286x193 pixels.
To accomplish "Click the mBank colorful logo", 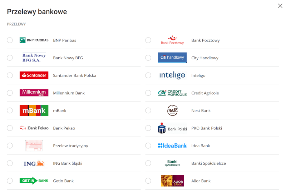I will (34, 110).
